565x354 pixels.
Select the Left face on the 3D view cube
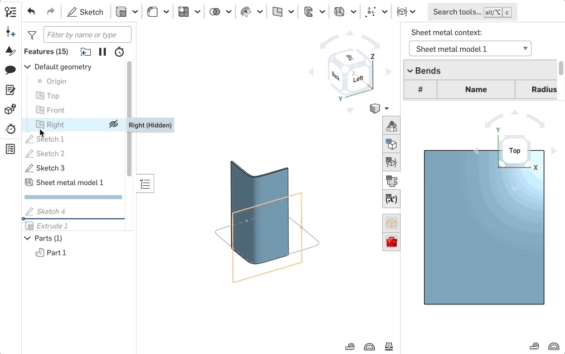pyautogui.click(x=358, y=79)
